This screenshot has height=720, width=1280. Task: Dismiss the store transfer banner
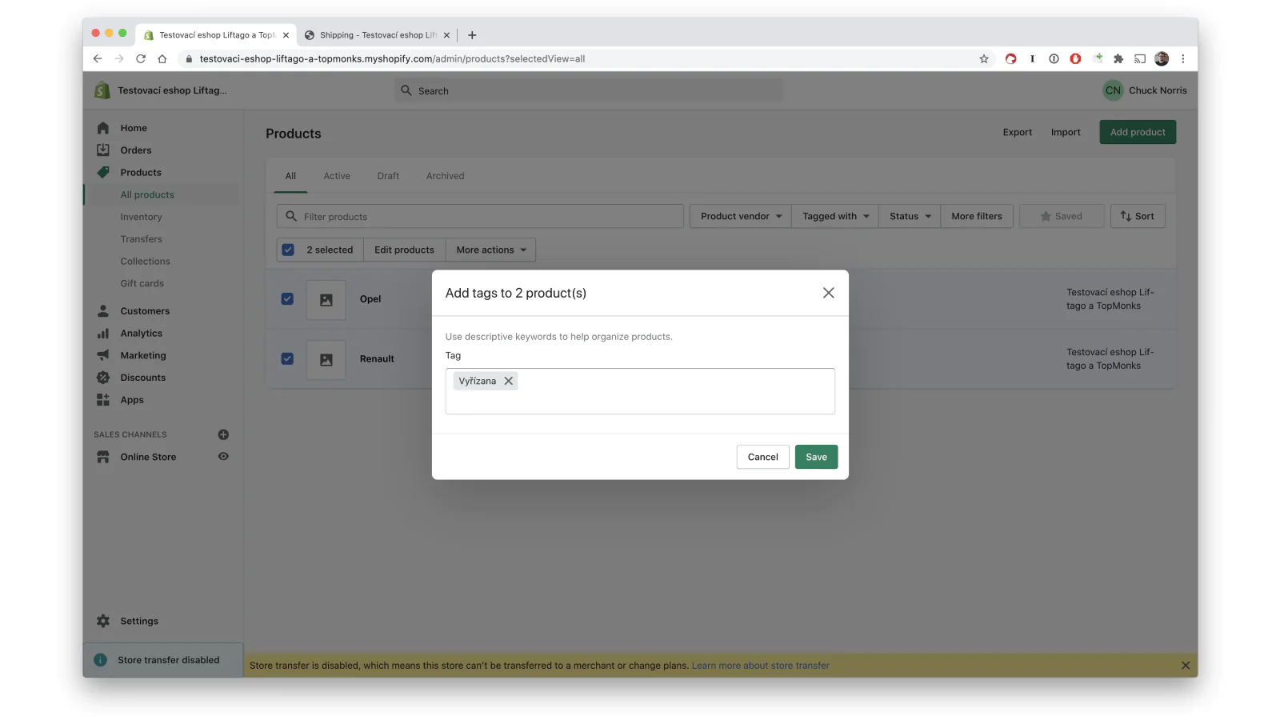pos(1186,666)
